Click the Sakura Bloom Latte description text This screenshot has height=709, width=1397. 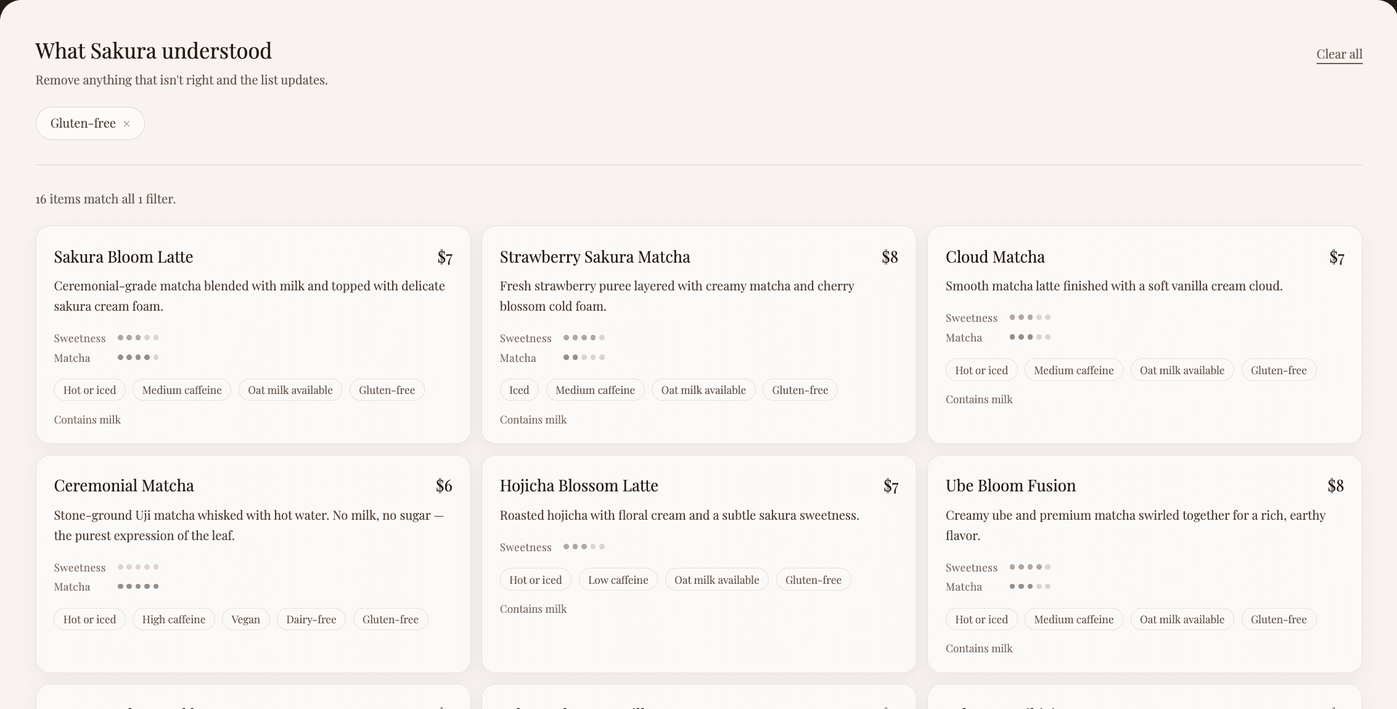(250, 296)
